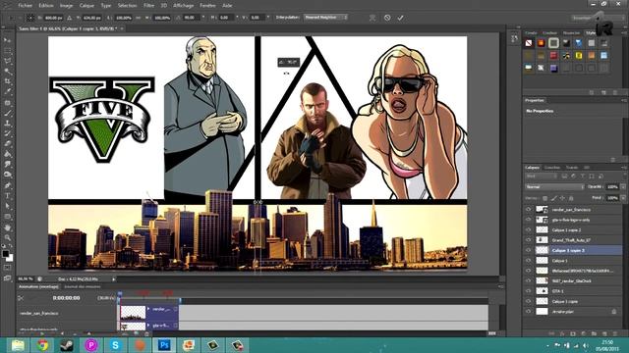Open Chrome from the taskbar
The height and width of the screenshot is (353, 629).
[42, 345]
